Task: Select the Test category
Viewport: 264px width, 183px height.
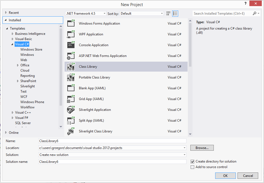Action: point(23,91)
